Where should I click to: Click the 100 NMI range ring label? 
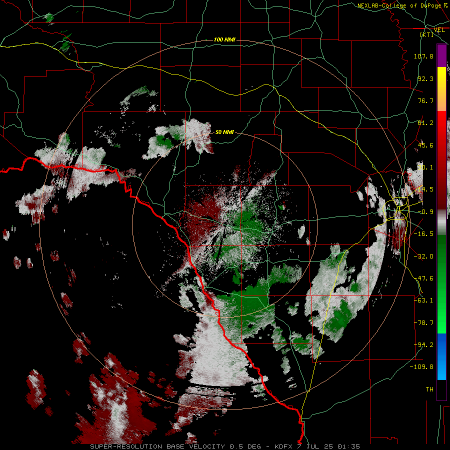click(224, 39)
